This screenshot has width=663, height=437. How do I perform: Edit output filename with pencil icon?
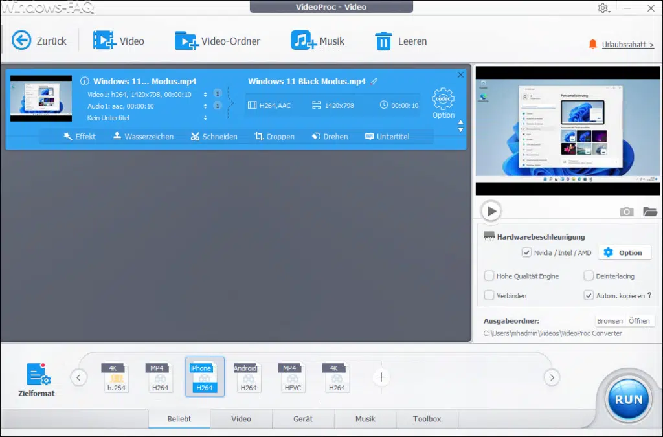pyautogui.click(x=374, y=81)
